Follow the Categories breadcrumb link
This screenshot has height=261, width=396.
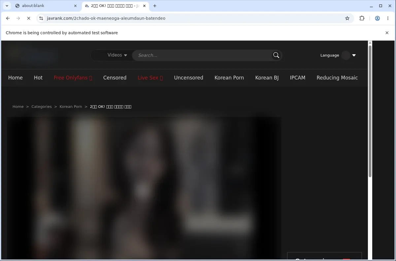pos(42,106)
